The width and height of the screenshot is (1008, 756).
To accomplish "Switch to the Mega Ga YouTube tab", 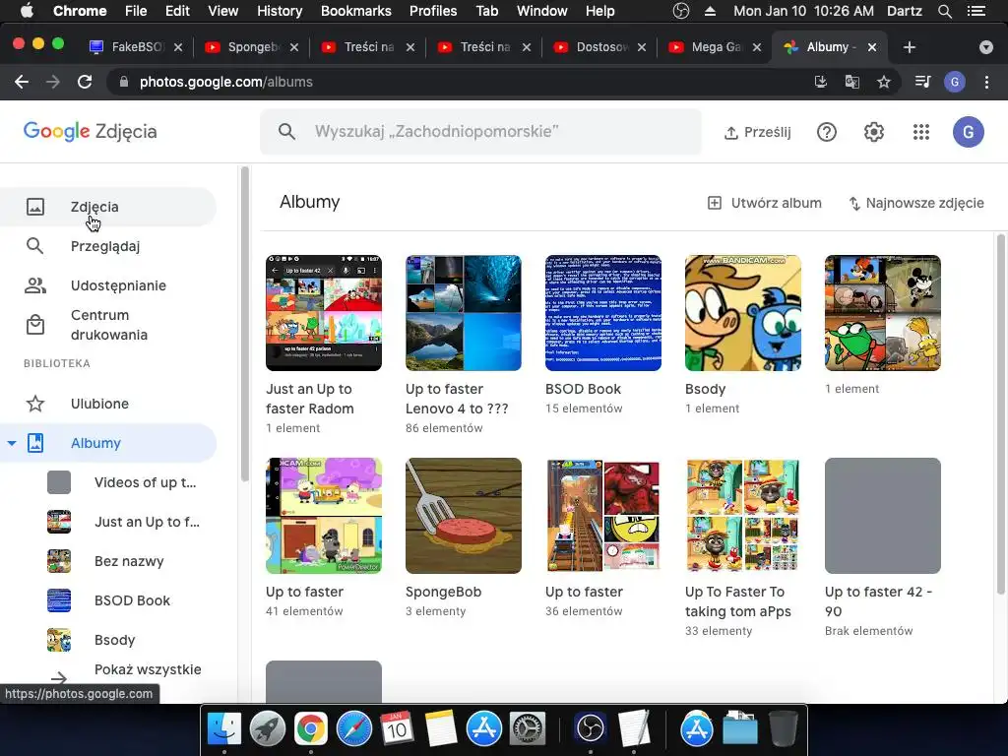I will (715, 47).
